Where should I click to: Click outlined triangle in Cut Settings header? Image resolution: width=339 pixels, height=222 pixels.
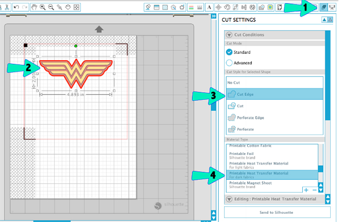[x=330, y=20]
